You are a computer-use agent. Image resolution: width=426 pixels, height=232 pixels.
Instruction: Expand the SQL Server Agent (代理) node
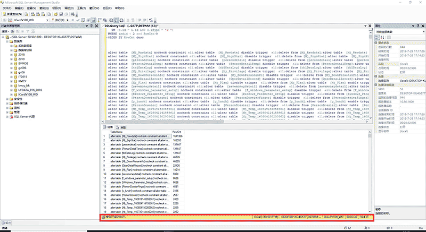click(7, 117)
